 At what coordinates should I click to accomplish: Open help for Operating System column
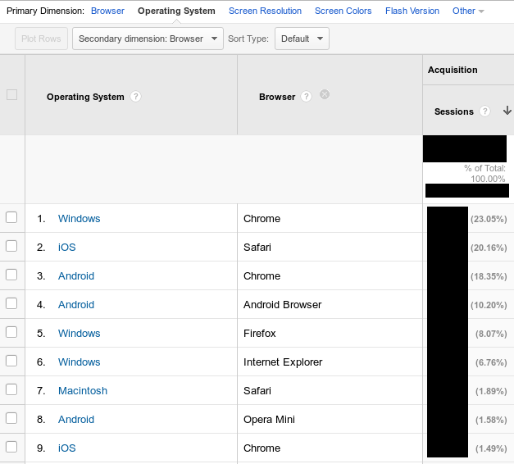135,97
